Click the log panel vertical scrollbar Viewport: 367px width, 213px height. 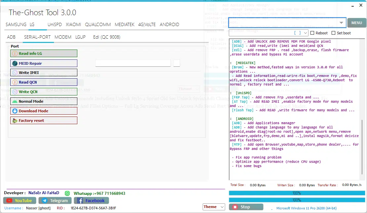363,147
